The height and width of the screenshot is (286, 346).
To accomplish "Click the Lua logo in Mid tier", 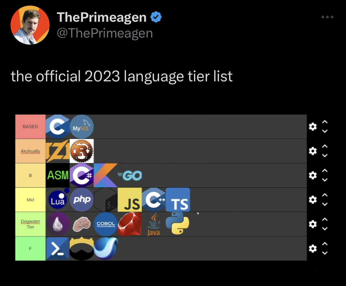I will [58, 200].
